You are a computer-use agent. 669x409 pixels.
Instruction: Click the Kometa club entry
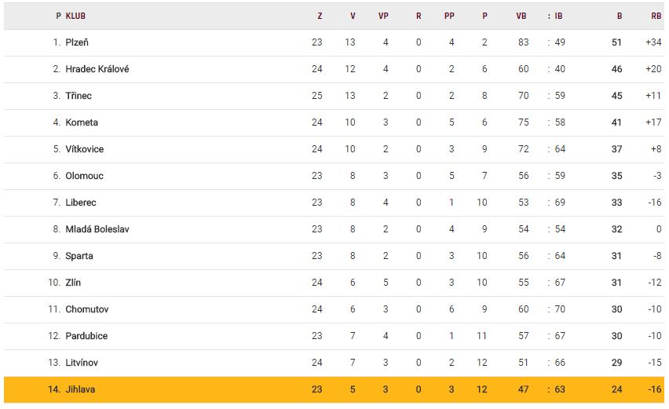pyautogui.click(x=82, y=122)
